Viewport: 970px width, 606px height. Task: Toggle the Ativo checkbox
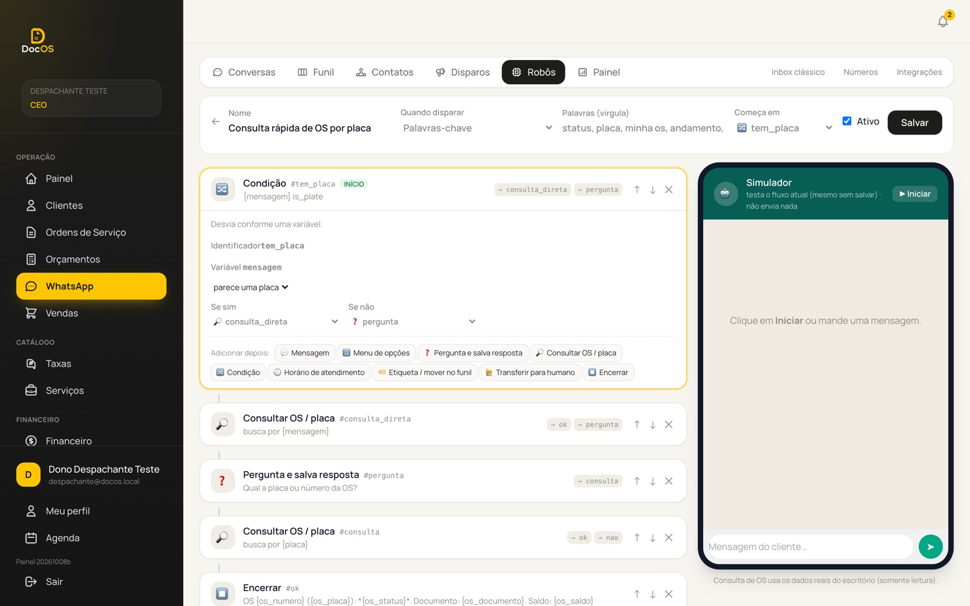[x=847, y=121]
